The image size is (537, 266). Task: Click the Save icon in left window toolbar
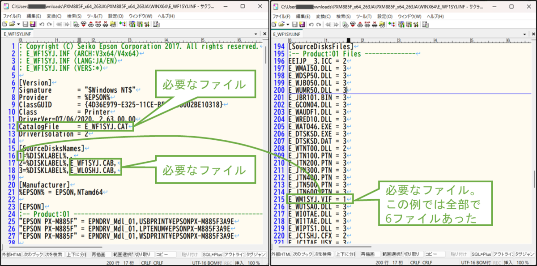(25, 24)
